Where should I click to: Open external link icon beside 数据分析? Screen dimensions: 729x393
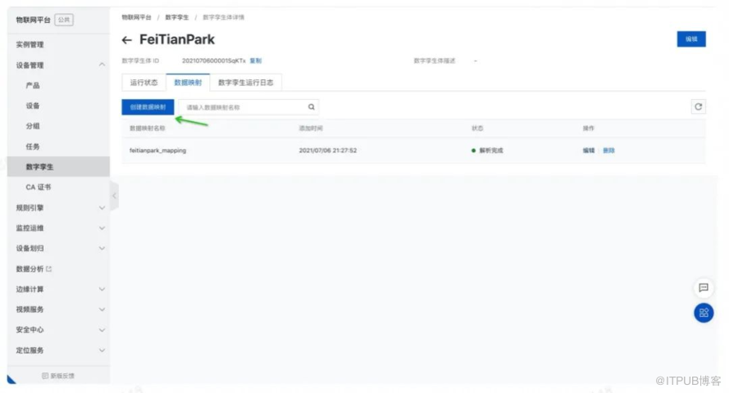point(49,269)
